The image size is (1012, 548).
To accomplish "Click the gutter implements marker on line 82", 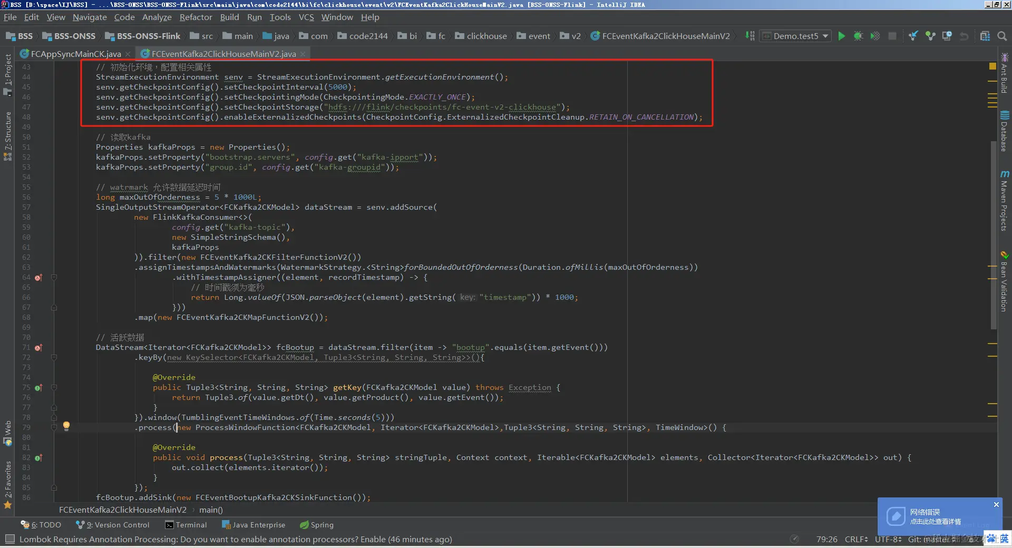I will point(38,457).
